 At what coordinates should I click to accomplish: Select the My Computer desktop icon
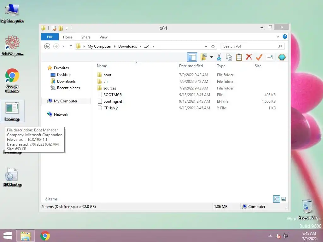(x=12, y=13)
